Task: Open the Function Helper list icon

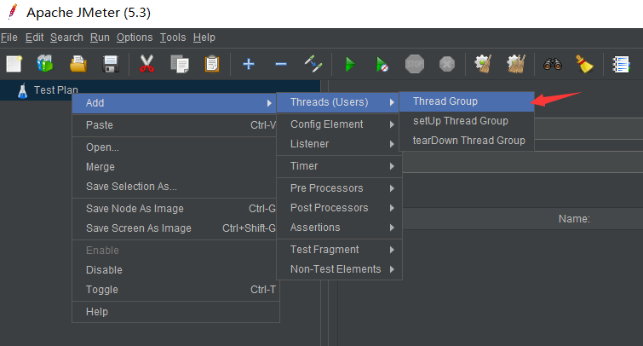Action: (621, 65)
